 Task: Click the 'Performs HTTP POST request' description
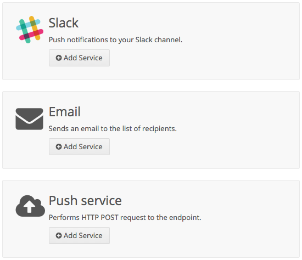(x=125, y=218)
